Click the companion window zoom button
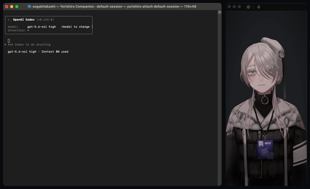Viewport: 310px width, 189px height. 239,7
